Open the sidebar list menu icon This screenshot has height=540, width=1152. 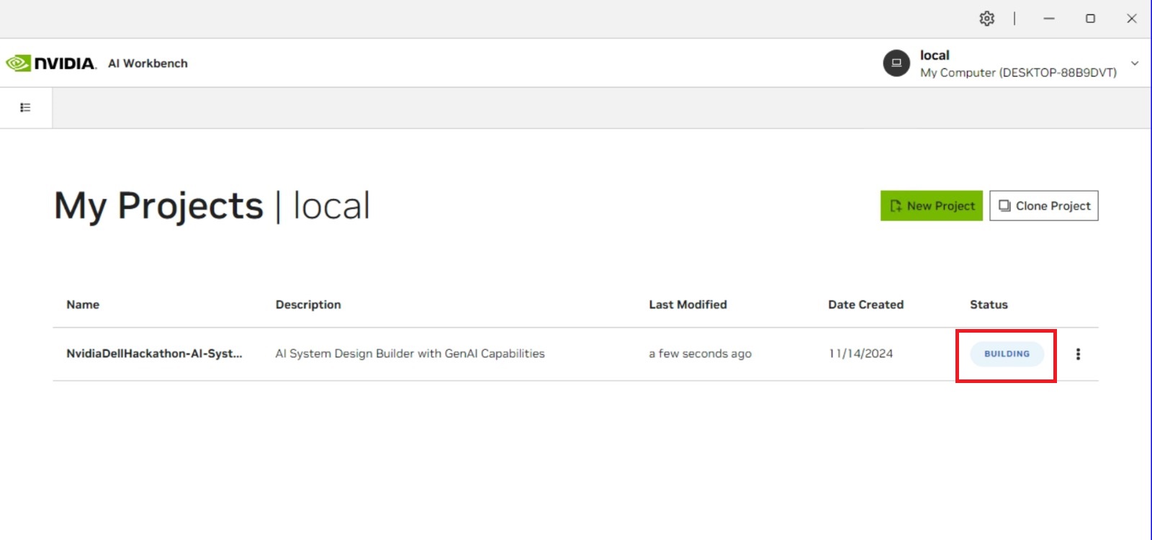pyautogui.click(x=25, y=107)
